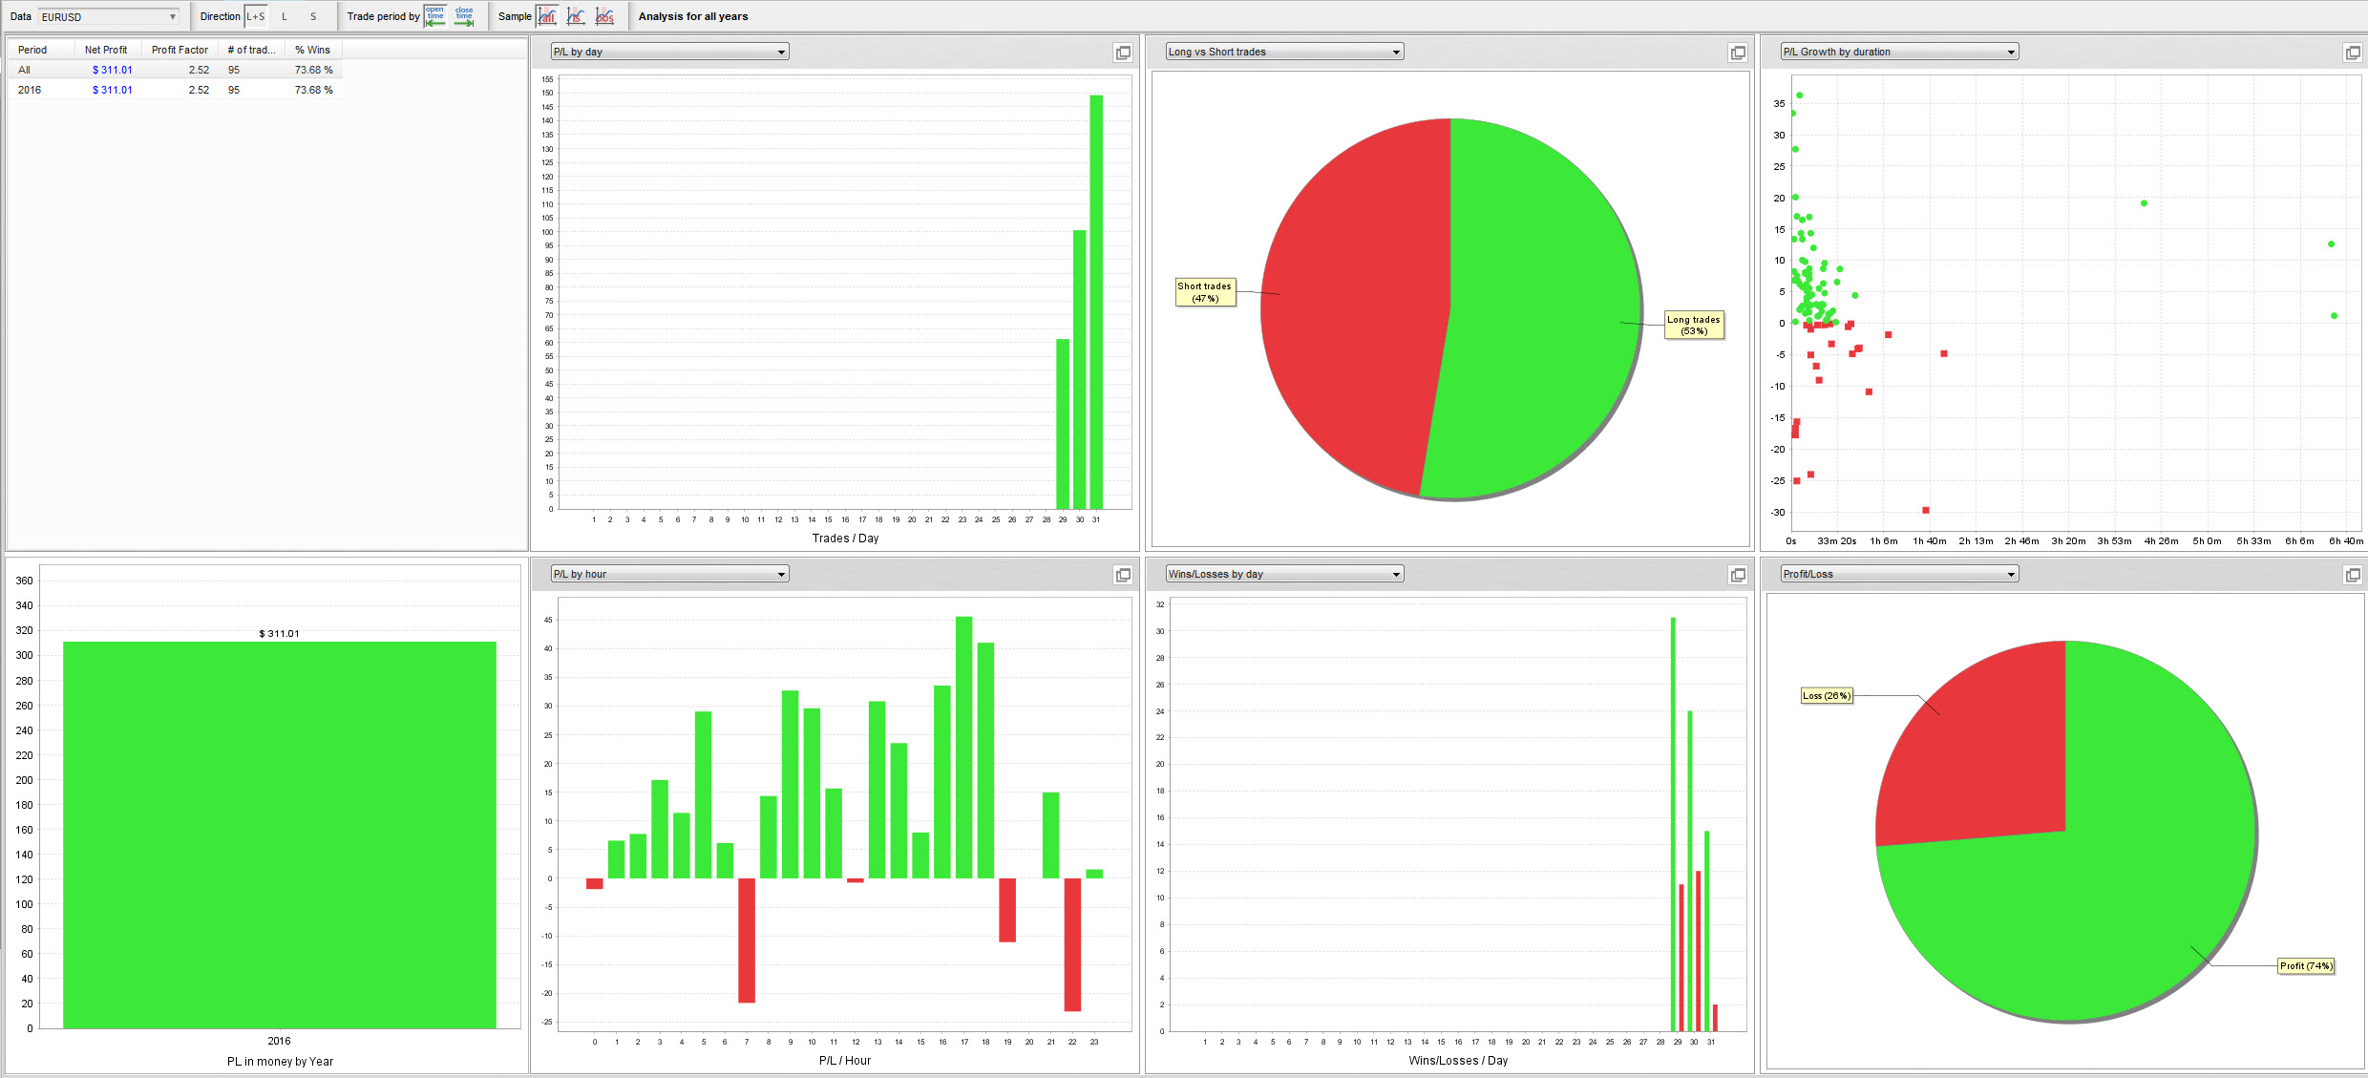Image resolution: width=2368 pixels, height=1078 pixels.
Task: Maximize the P/L by day panel
Action: point(1123,53)
